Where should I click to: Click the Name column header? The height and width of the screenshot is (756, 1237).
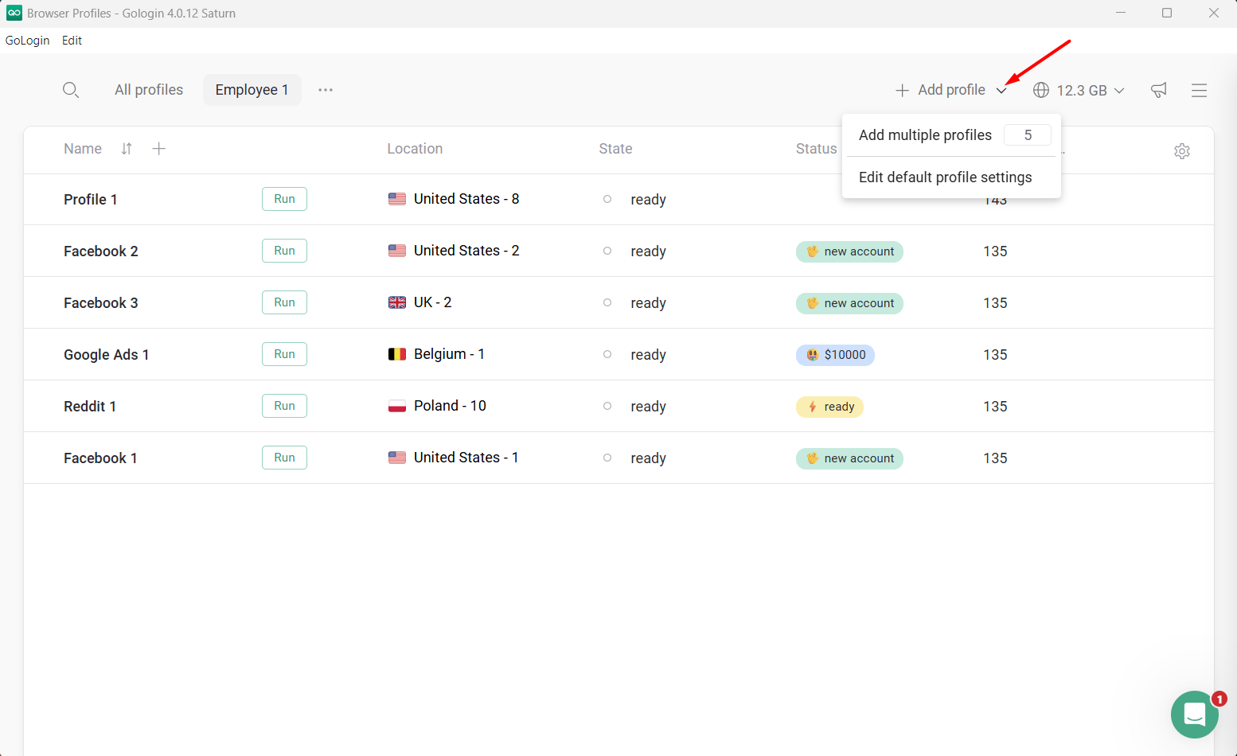83,149
